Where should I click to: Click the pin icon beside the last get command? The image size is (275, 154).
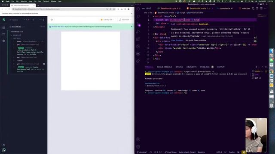44,64
